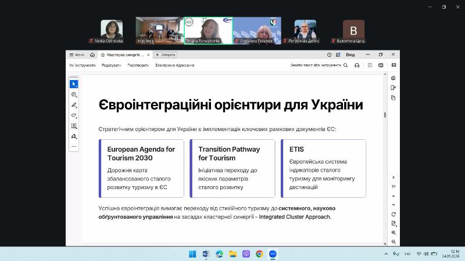Image resolution: width=465 pixels, height=261 pixels.
Task: Open the help question mark icon
Action: pyautogui.click(x=329, y=55)
